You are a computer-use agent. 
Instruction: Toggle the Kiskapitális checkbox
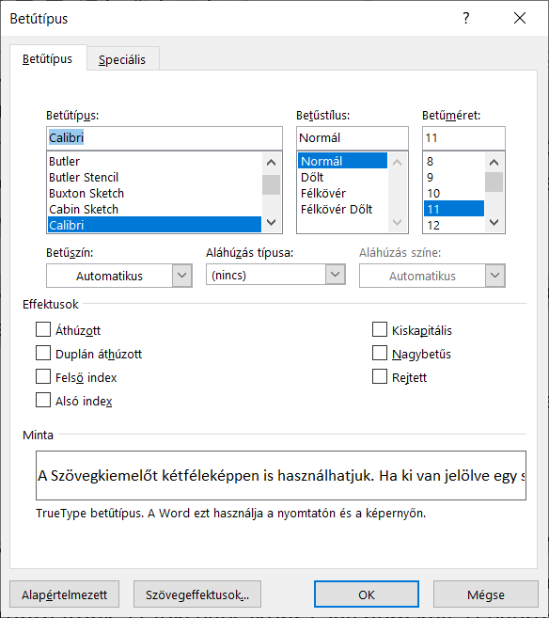[x=380, y=329]
